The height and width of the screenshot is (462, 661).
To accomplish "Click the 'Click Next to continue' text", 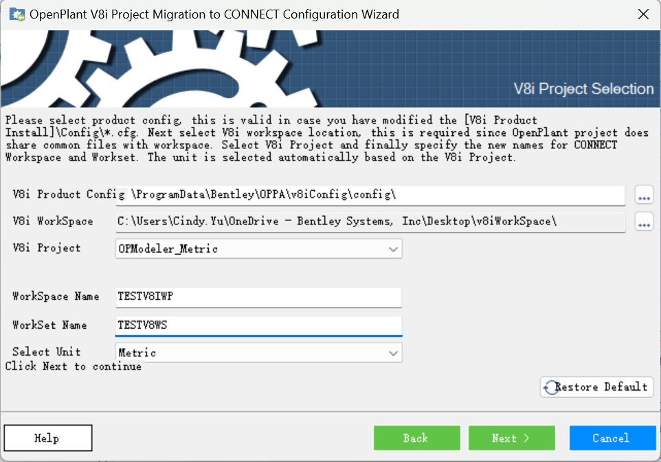I will [x=74, y=367].
